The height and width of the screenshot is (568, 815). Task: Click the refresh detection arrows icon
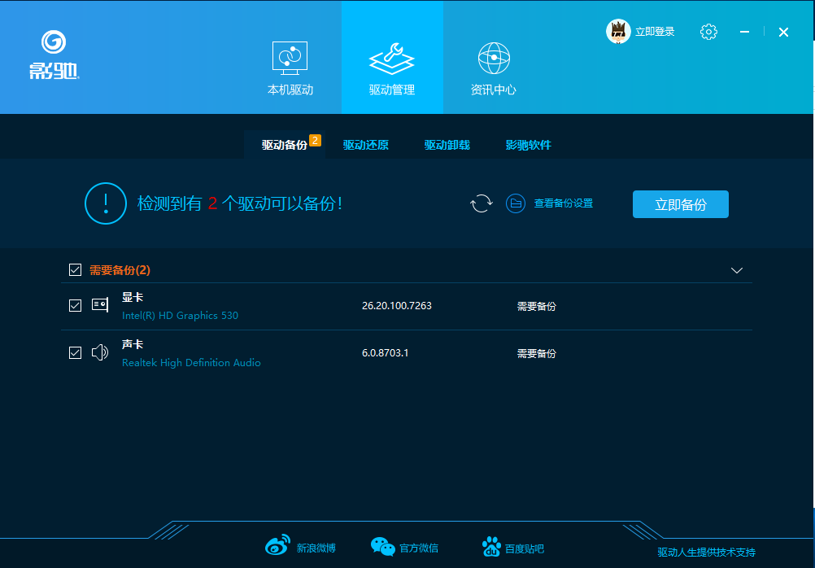pos(482,203)
